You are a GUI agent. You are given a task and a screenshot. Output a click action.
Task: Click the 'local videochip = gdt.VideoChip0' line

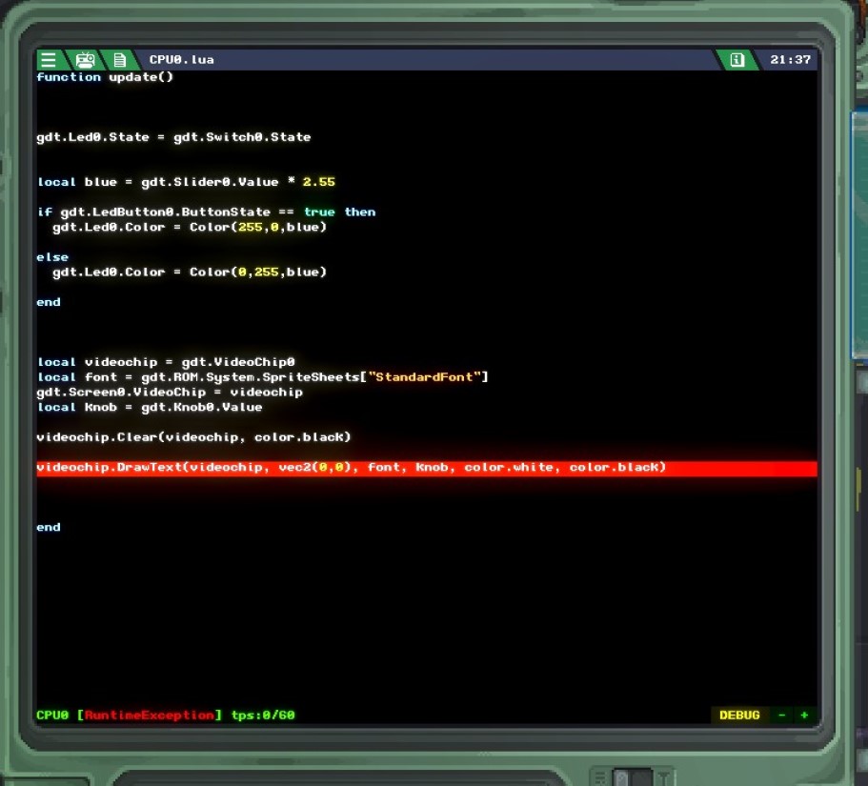click(166, 362)
